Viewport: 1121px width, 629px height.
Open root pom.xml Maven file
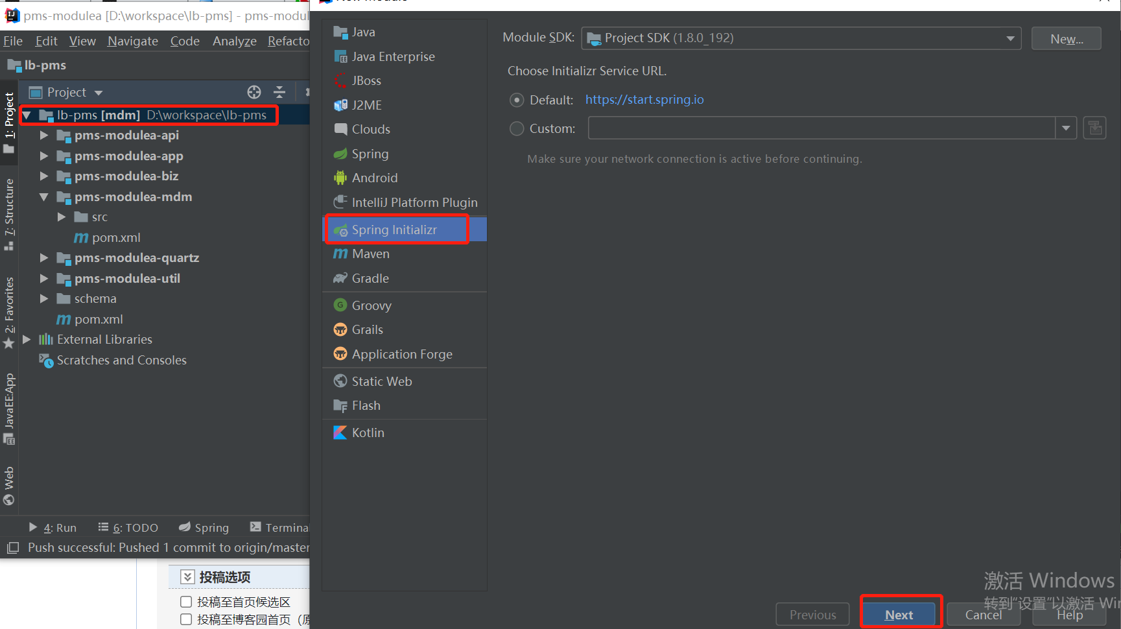click(x=90, y=319)
